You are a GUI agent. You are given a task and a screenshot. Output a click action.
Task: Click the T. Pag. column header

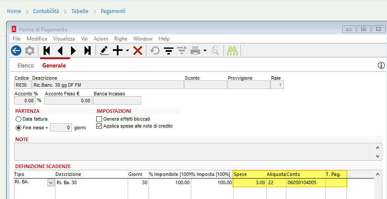coord(336,174)
